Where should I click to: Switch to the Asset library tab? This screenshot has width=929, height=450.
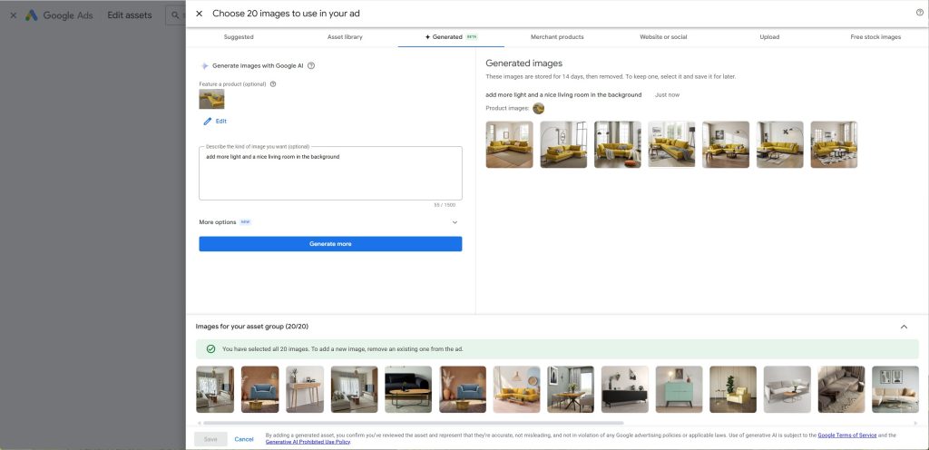coord(345,36)
